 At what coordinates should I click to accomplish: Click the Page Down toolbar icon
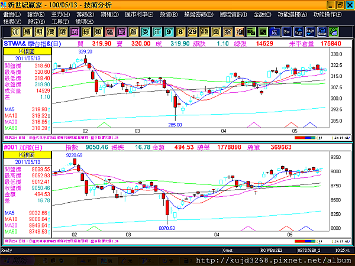[310, 32]
